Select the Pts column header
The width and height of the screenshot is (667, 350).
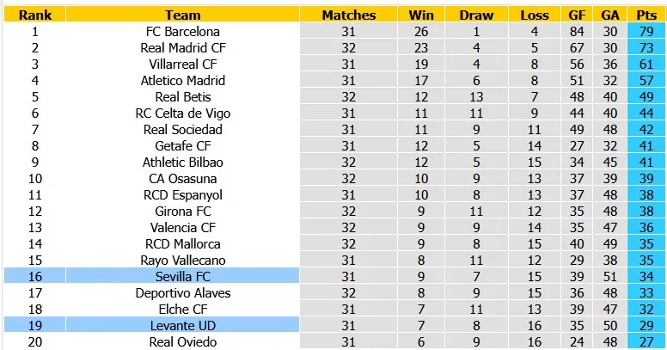tap(646, 15)
